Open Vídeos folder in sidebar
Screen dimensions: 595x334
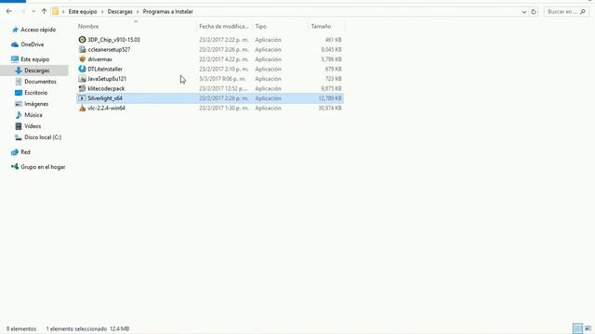(x=33, y=126)
